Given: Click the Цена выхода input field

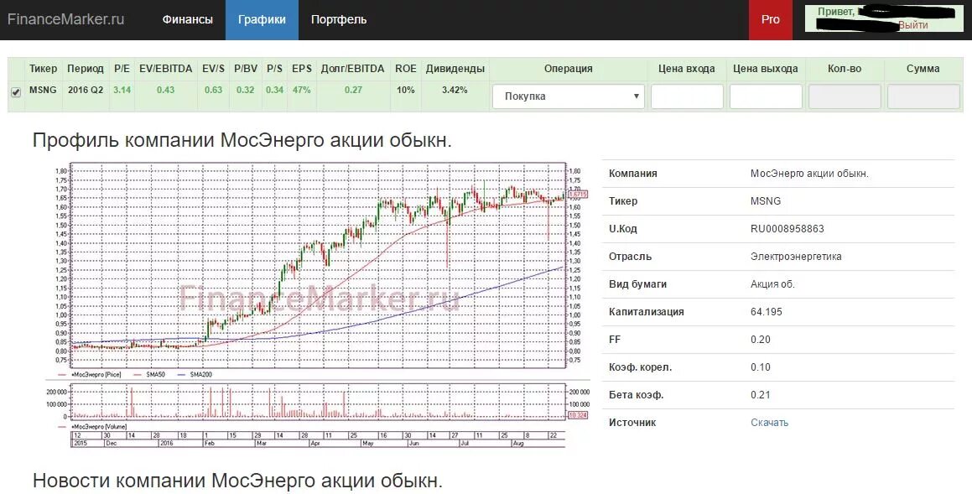Looking at the screenshot, I should click(x=766, y=96).
